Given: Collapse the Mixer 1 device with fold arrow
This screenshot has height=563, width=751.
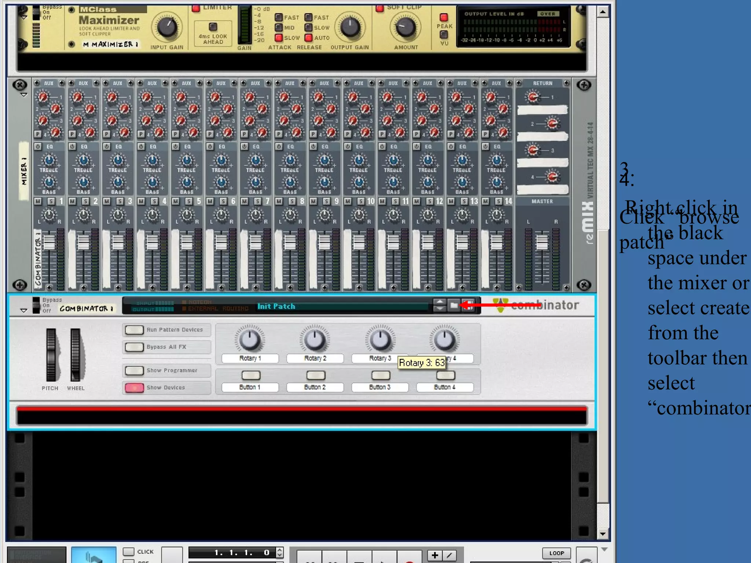Looking at the screenshot, I should [x=24, y=95].
